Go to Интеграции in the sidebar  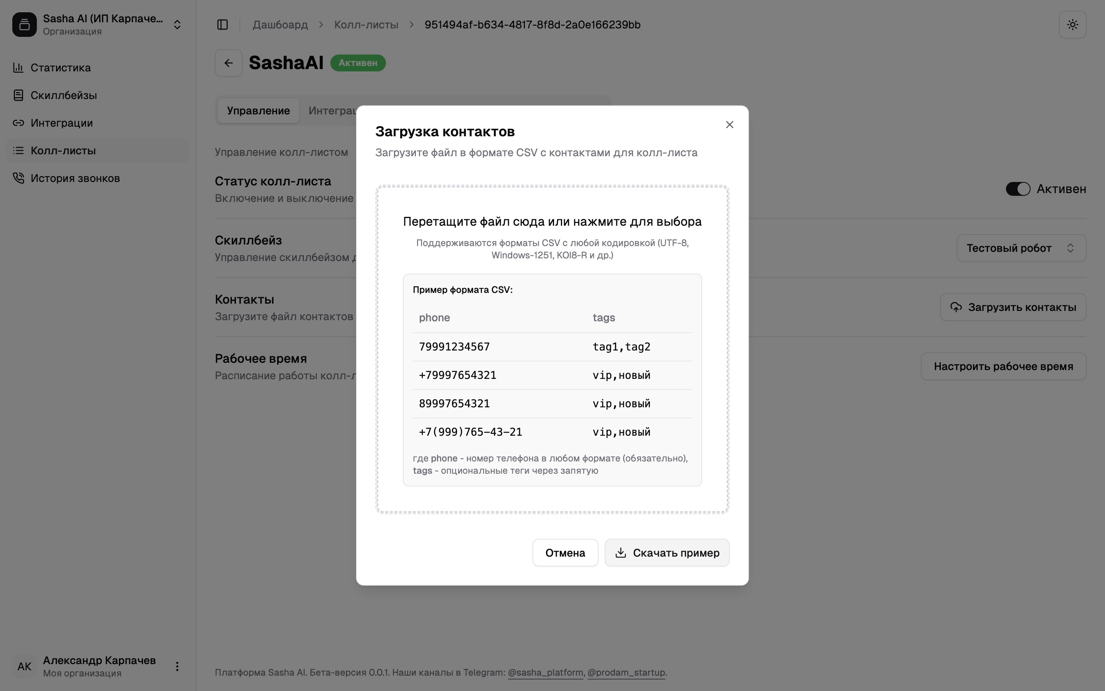click(x=62, y=123)
